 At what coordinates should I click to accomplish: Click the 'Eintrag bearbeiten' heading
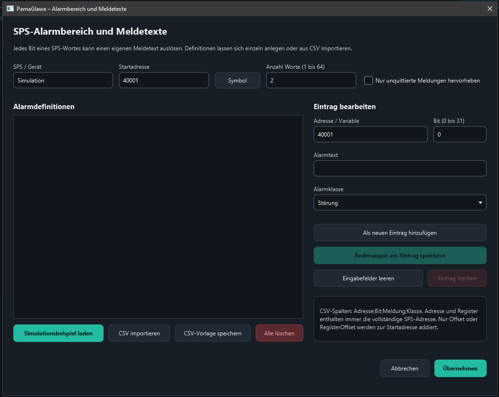pos(345,107)
